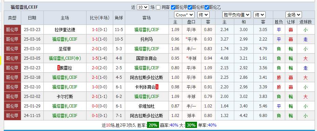This screenshot has width=317, height=131.
Task: Click the date 25-03-16
Action: 32,39
